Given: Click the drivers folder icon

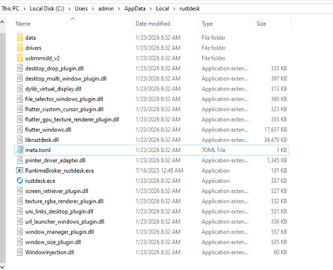Looking at the screenshot, I should coord(20,48).
